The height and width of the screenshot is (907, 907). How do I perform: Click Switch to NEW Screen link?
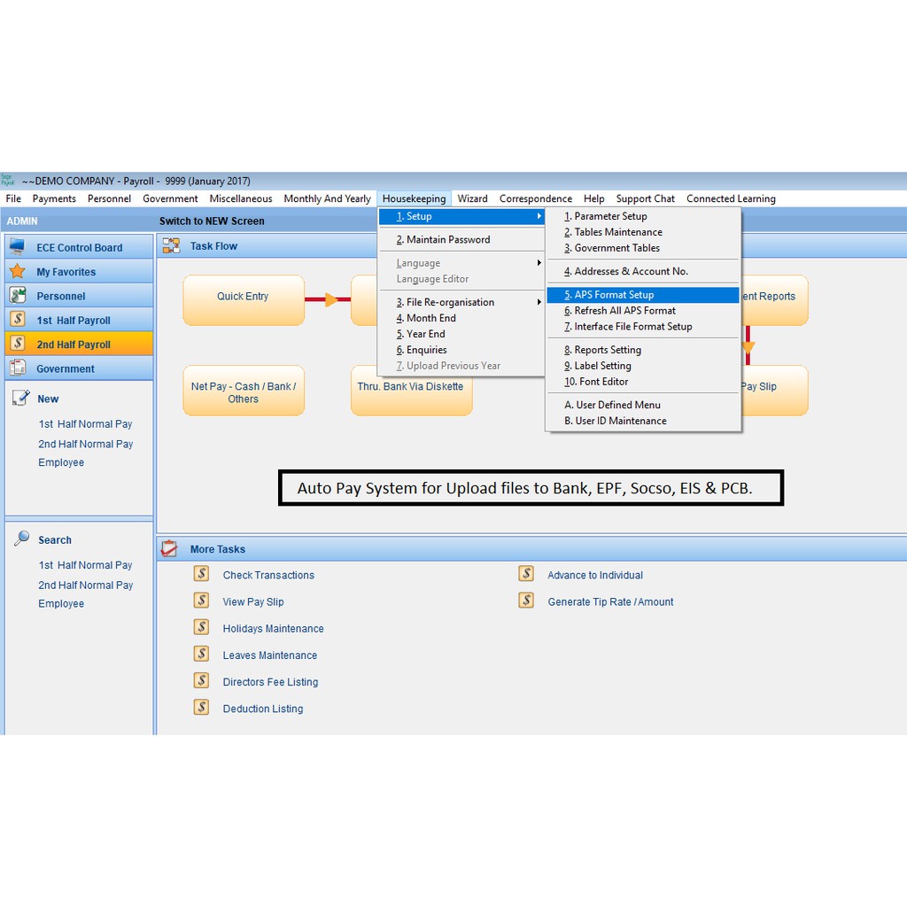click(x=212, y=221)
